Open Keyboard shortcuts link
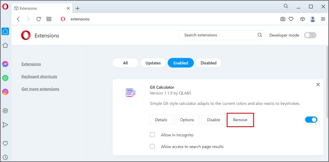Image resolution: width=329 pixels, height=162 pixels. point(39,76)
